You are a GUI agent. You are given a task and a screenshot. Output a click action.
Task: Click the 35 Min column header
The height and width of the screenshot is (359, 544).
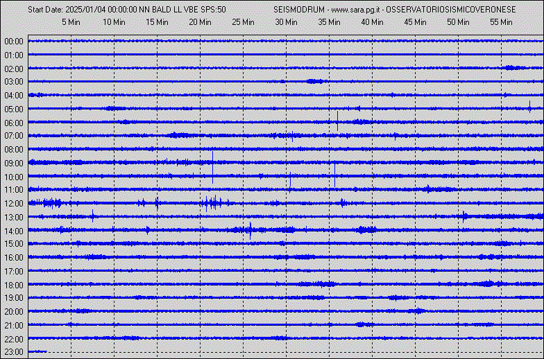point(329,22)
